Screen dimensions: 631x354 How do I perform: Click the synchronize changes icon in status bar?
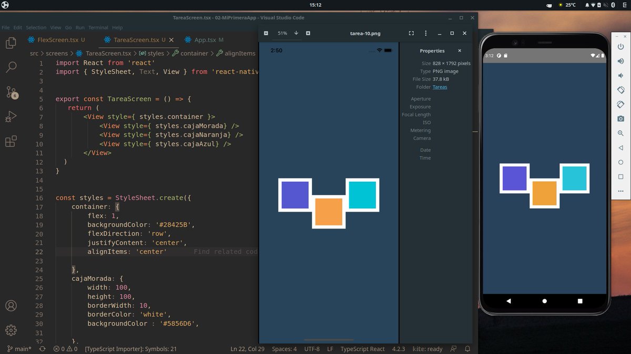[x=42, y=349]
